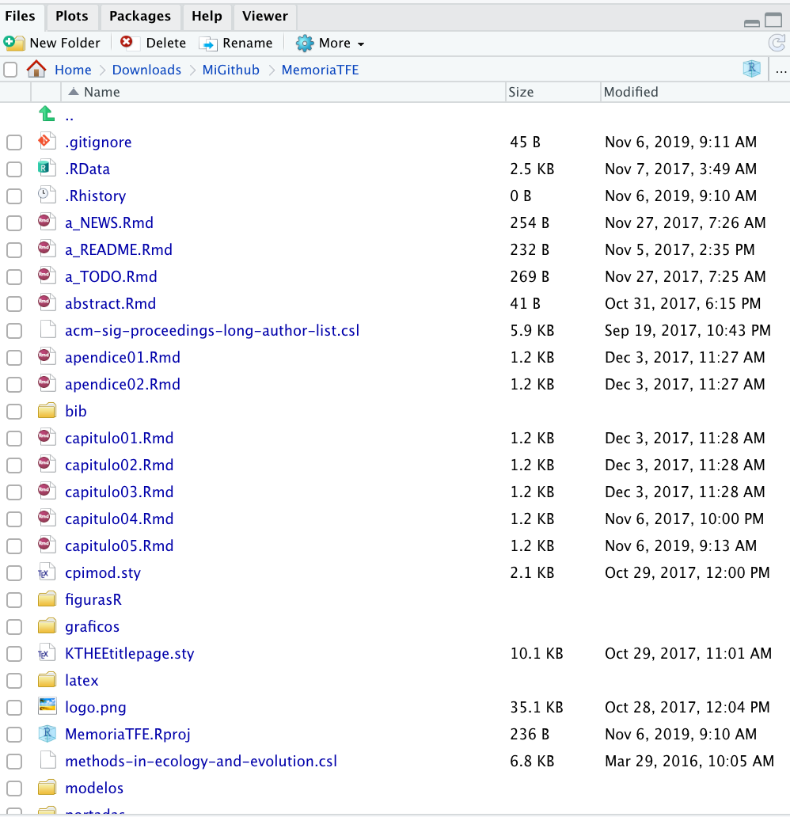The width and height of the screenshot is (790, 817).
Task: Click the R project cube icon in path bar
Action: (x=751, y=68)
